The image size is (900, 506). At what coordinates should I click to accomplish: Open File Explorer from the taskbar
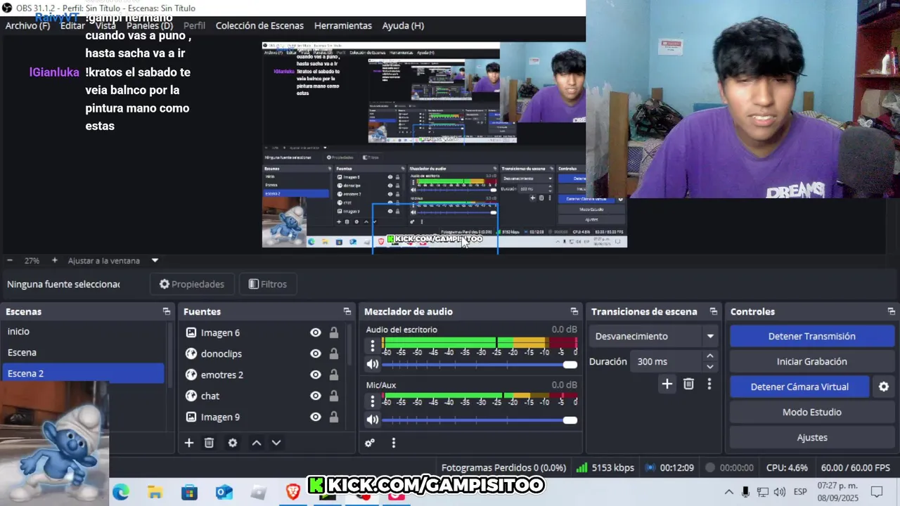pos(155,492)
